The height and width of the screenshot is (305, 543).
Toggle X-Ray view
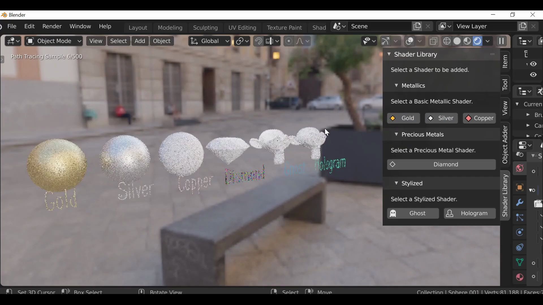[434, 41]
